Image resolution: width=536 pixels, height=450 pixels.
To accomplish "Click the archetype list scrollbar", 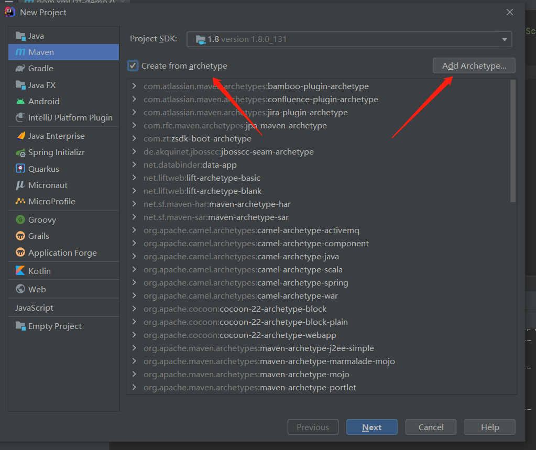I will [513, 141].
